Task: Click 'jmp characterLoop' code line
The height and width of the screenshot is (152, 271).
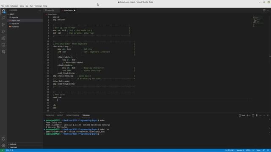Action: tap(63, 76)
